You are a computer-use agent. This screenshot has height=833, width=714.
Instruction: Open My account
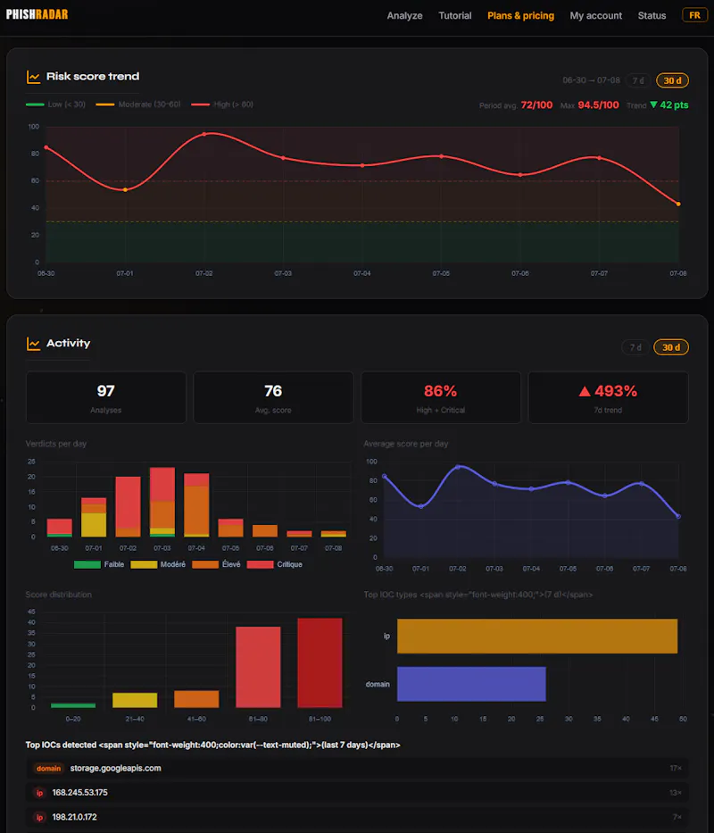pyautogui.click(x=595, y=15)
